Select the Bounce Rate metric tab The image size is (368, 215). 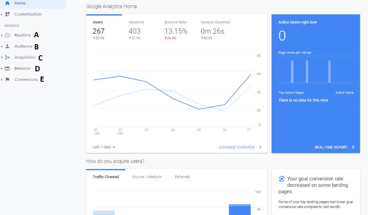click(x=176, y=30)
